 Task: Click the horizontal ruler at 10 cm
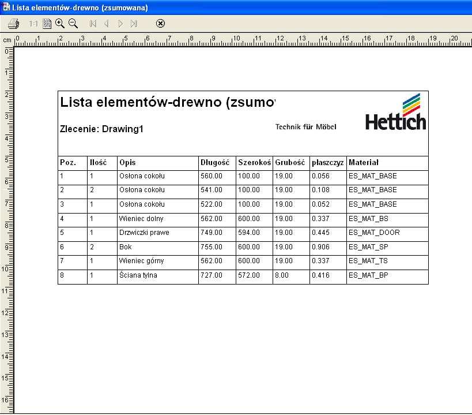pyautogui.click(x=237, y=39)
